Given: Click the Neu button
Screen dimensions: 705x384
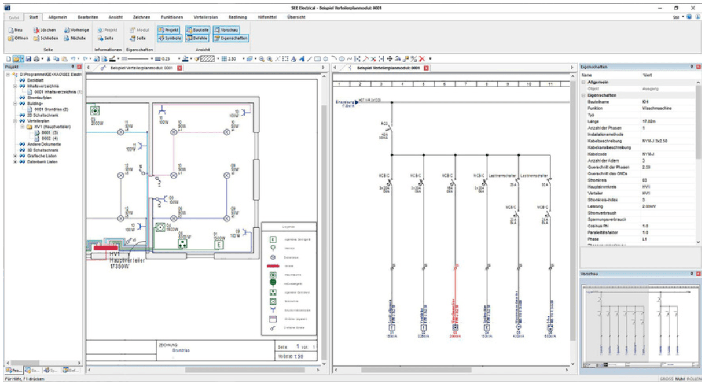Looking at the screenshot, I should pos(16,29).
